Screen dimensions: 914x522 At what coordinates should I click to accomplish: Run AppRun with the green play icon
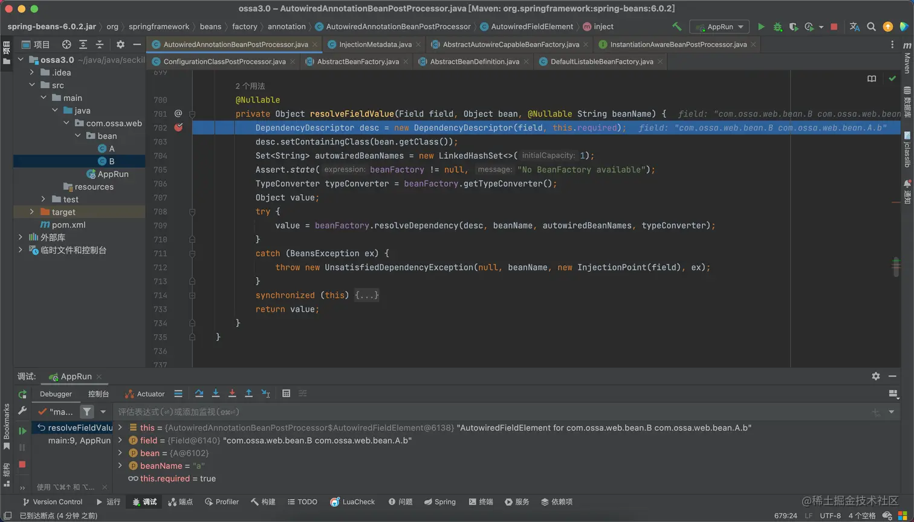pyautogui.click(x=761, y=27)
